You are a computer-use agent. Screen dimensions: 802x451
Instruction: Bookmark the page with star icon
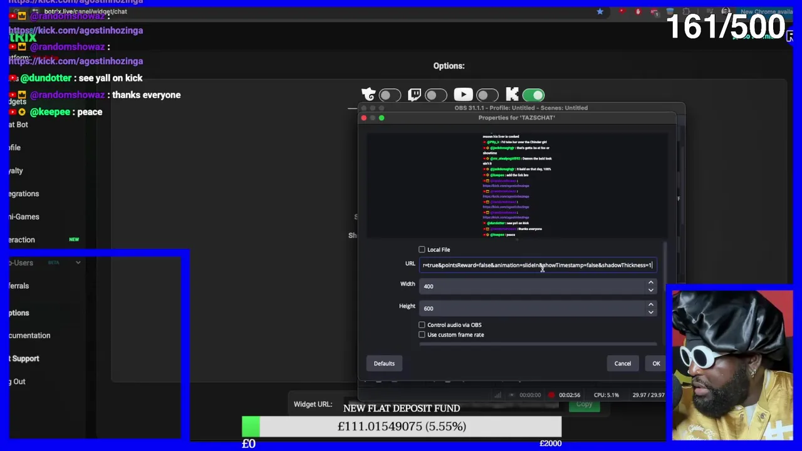pyautogui.click(x=600, y=11)
